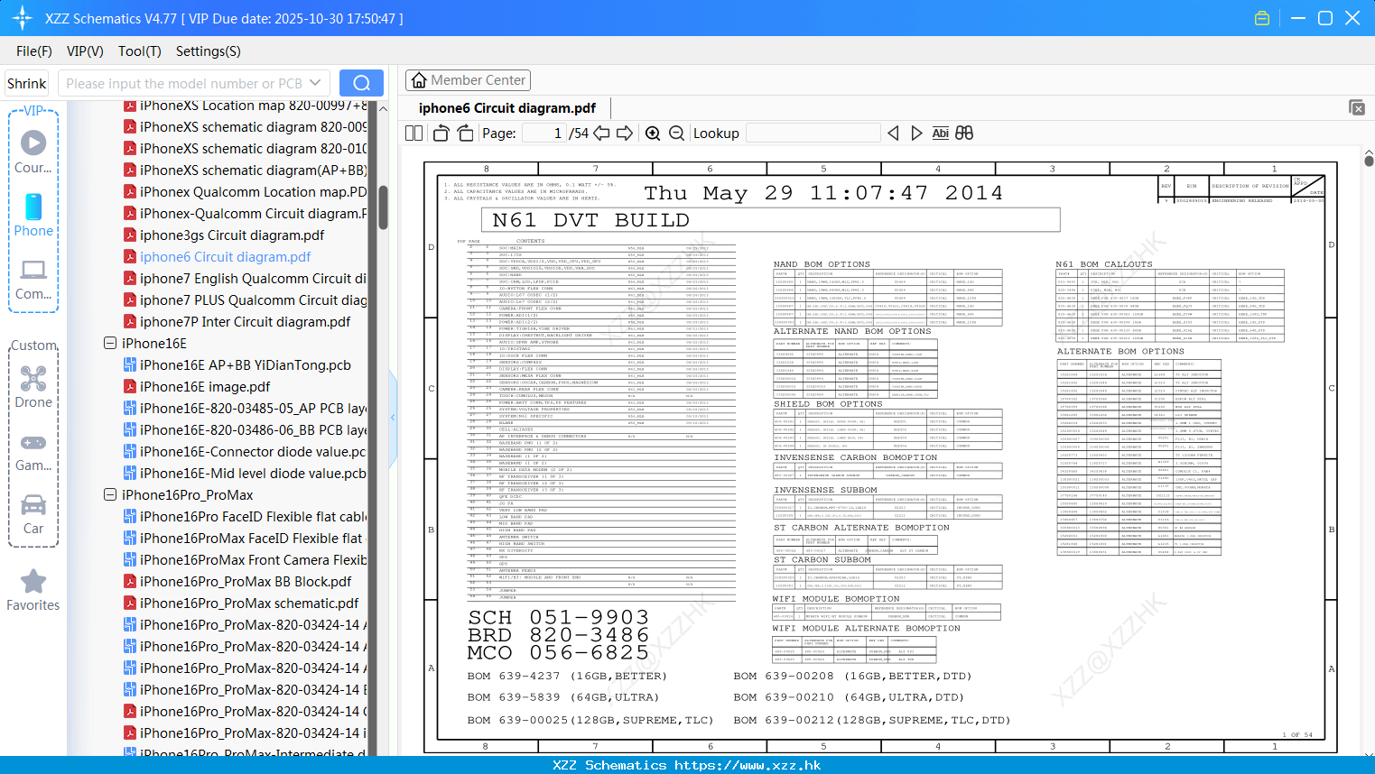
Task: Open iphone7P Inter Circuit diagram.pdf
Action: [x=245, y=321]
